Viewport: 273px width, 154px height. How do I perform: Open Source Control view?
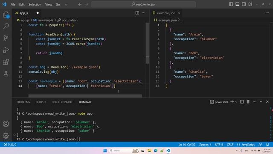click(x=6, y=38)
